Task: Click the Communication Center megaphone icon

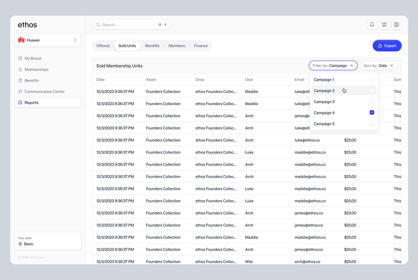Action: 20,92
